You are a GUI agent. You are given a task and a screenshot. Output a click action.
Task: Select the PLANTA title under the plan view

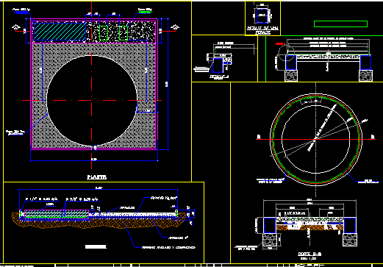[97, 177]
